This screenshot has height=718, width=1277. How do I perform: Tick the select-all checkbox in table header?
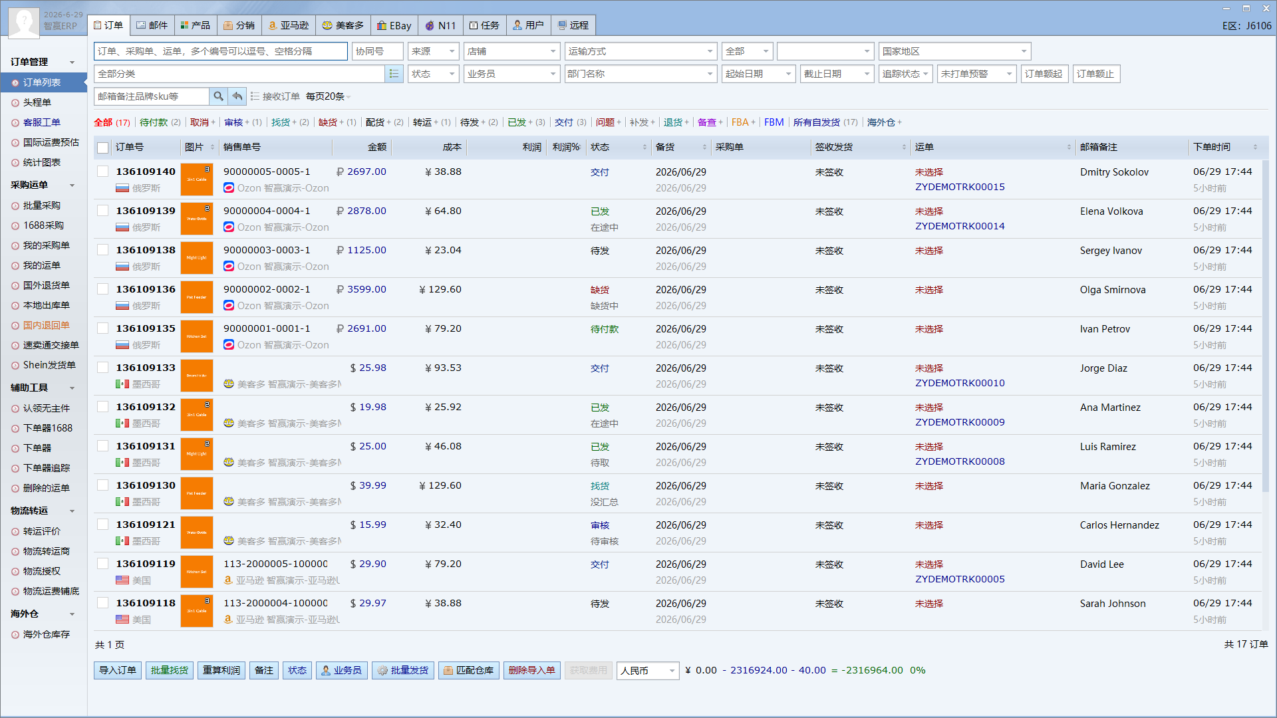point(103,148)
